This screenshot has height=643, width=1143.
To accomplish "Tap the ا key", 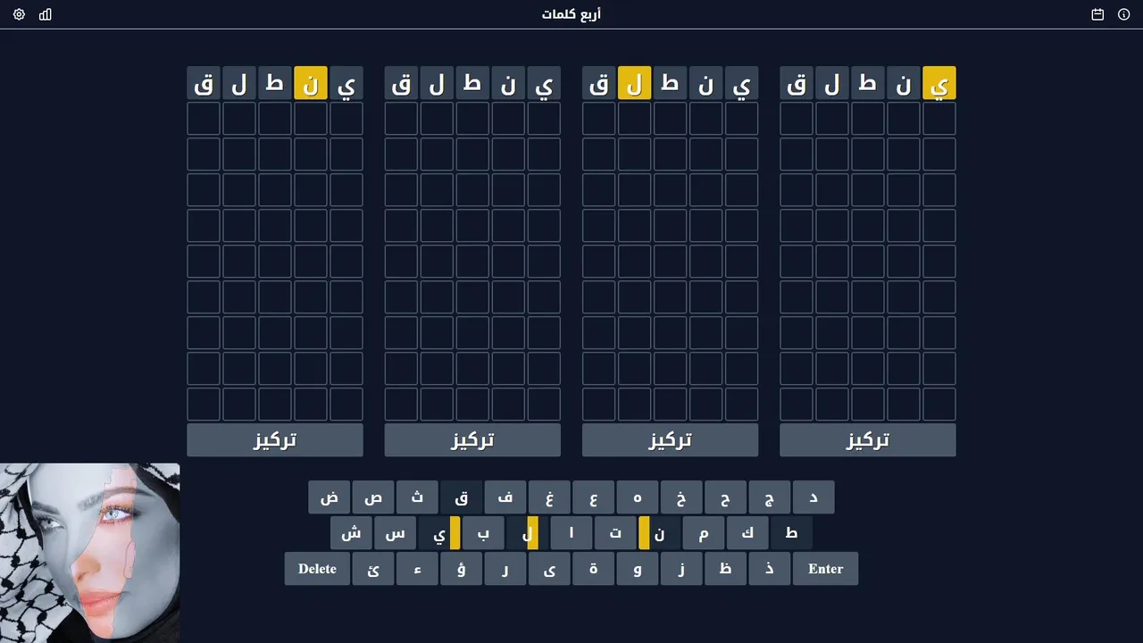I will 571,533.
